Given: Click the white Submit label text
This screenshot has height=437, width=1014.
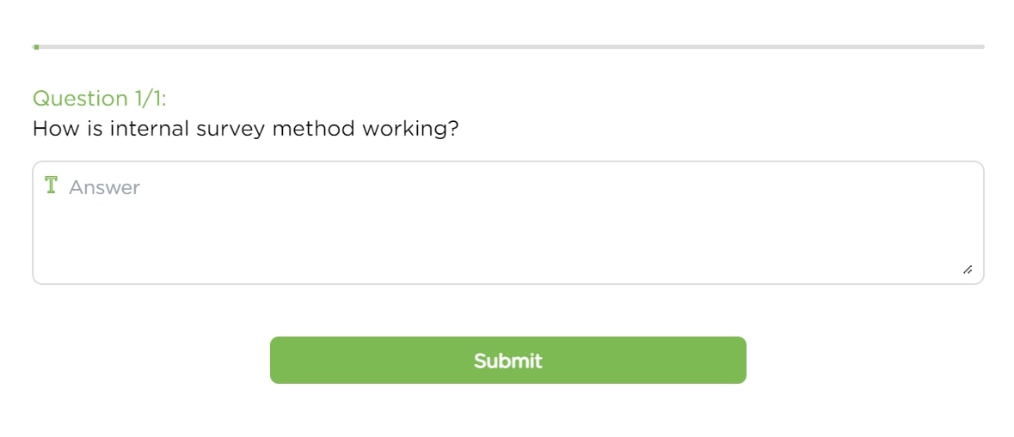Looking at the screenshot, I should coord(507,361).
